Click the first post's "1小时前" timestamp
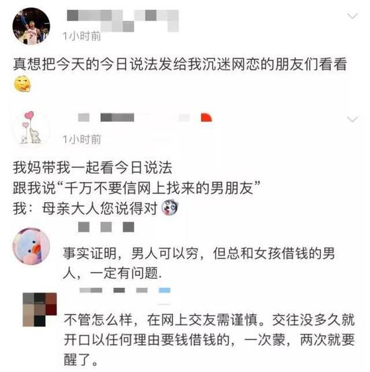 point(81,36)
